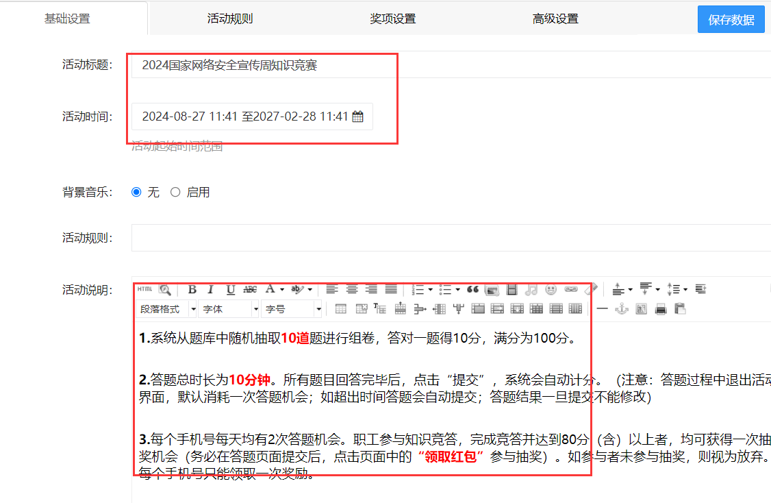The image size is (771, 503).
Task: Insert an image into the editor
Action: coord(492,290)
